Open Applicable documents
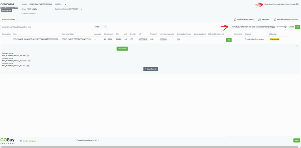301x148 pixels. [x=244, y=19]
